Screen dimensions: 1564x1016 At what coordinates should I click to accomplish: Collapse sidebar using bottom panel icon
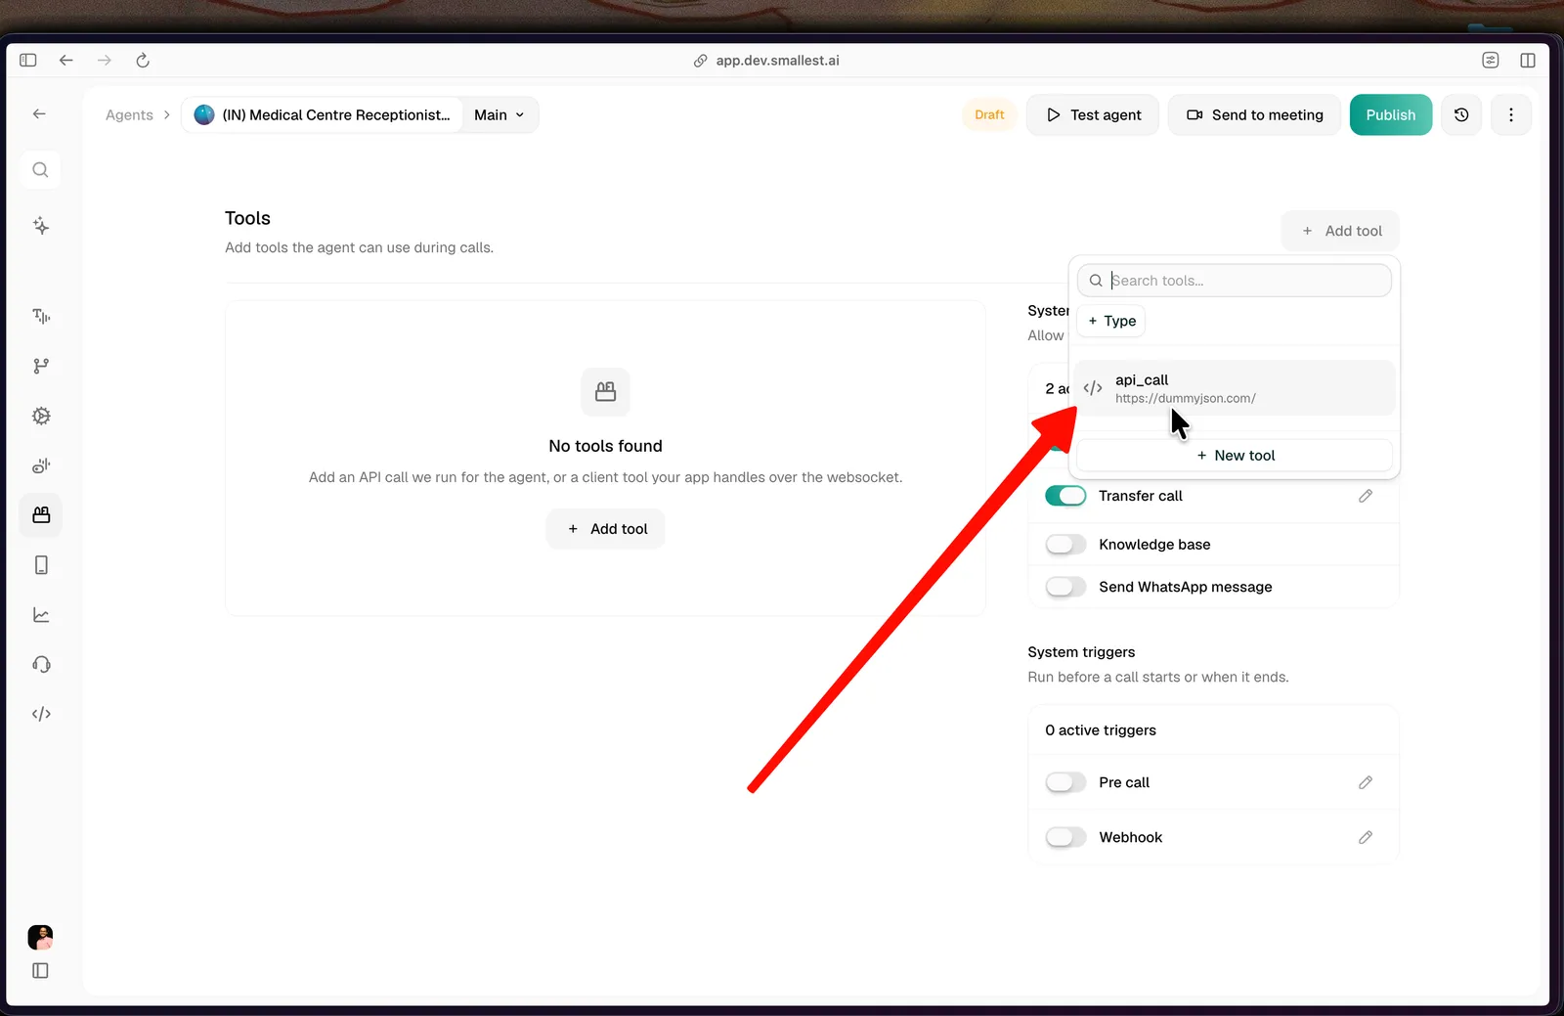tap(40, 971)
